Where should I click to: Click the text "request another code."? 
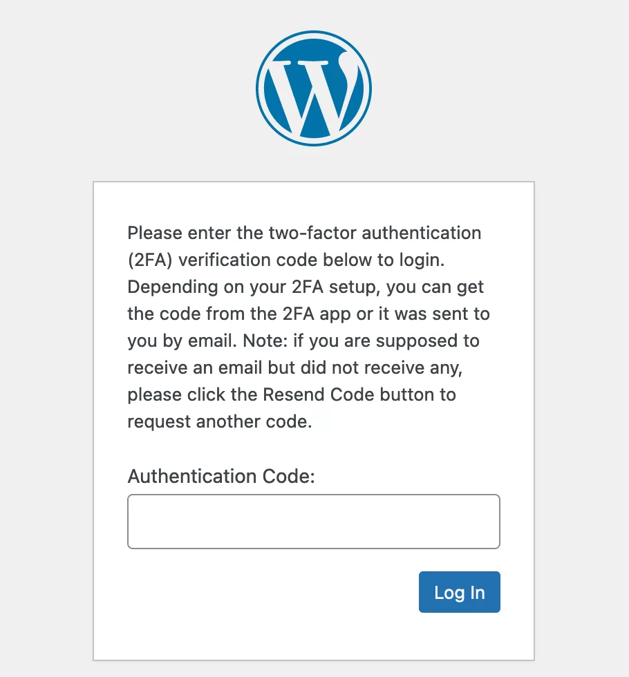(220, 422)
